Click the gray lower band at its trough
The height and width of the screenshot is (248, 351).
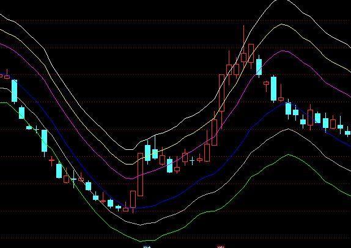click(141, 225)
